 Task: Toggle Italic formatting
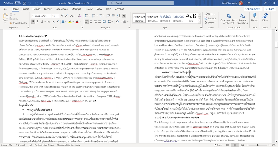(x=37, y=22)
